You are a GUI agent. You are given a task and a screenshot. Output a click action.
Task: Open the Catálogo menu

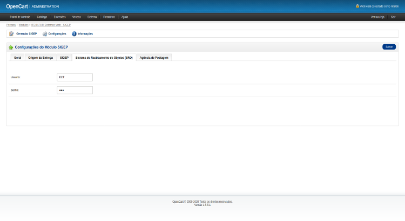coord(42,17)
